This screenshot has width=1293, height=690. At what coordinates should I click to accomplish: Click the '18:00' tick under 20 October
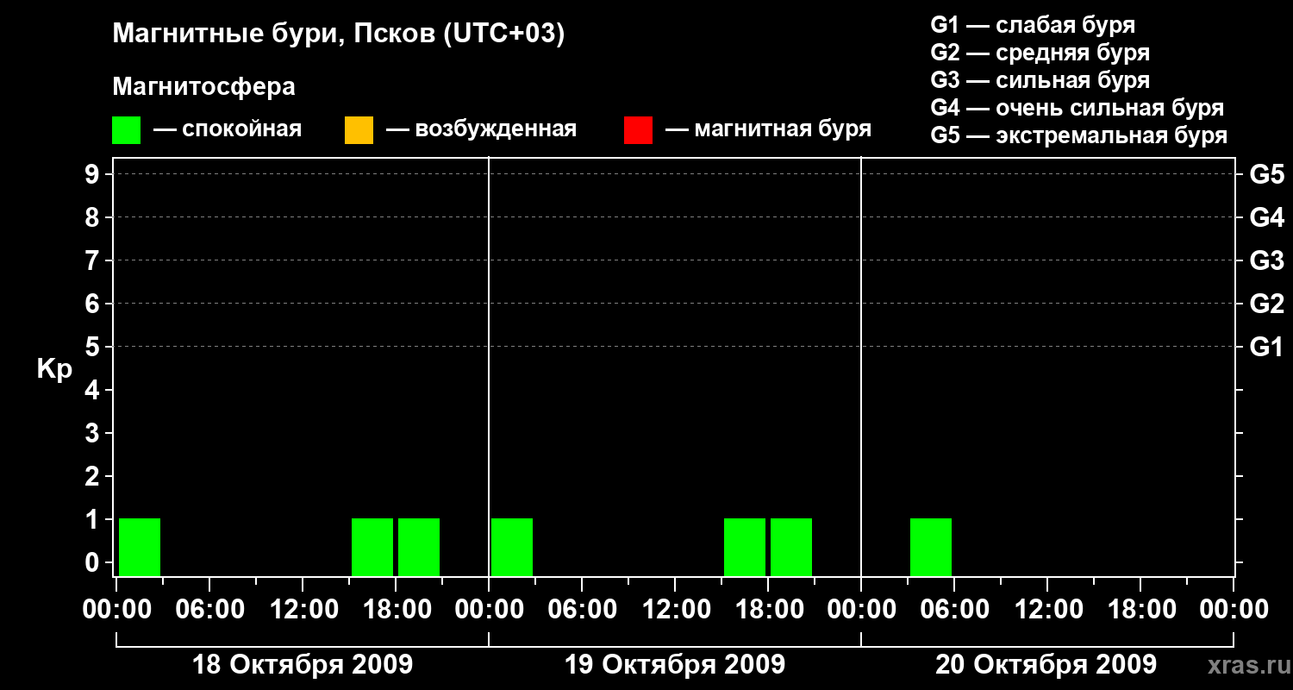click(x=1140, y=610)
